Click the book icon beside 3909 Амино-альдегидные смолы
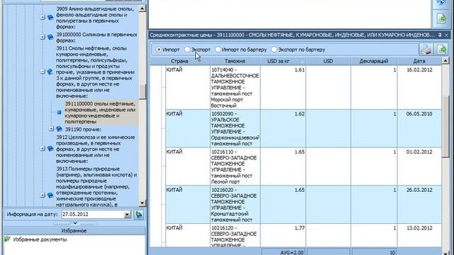 pyautogui.click(x=50, y=18)
